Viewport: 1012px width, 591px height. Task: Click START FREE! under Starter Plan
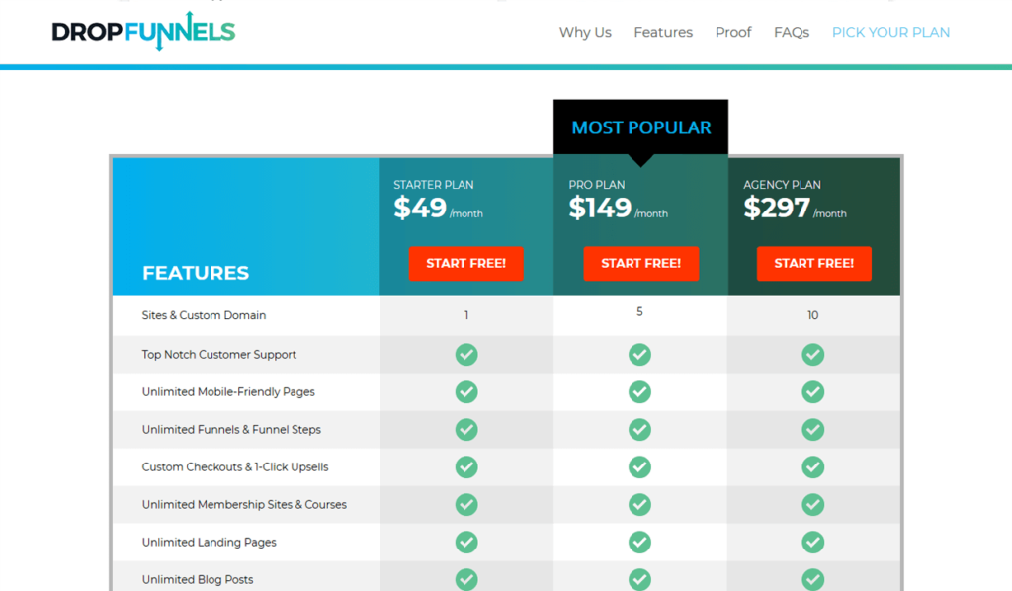tap(466, 263)
